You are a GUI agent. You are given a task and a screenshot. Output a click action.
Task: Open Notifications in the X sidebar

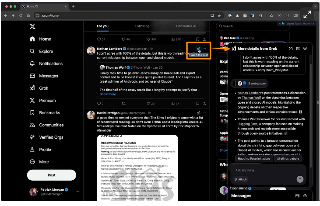click(x=46, y=63)
